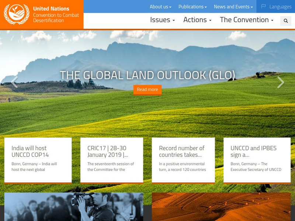
Task: Open the orange desert landscape tile
Action: [x=221, y=207]
